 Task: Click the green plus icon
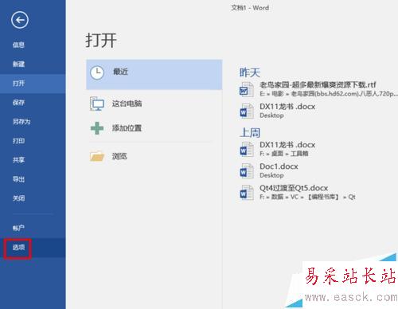97,128
